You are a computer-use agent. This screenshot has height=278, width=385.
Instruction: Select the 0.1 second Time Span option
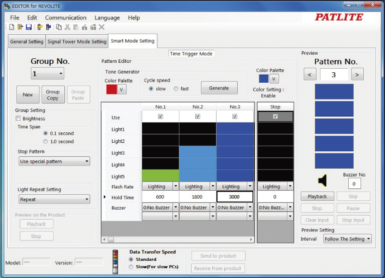click(x=45, y=133)
